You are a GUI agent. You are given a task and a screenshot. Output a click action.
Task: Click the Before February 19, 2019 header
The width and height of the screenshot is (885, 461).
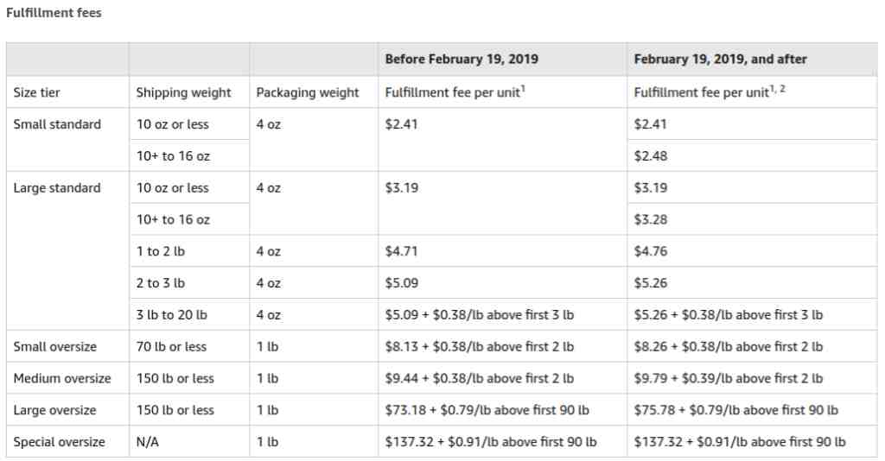(462, 59)
